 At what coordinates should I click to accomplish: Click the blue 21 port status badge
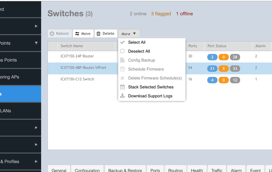pos(212,68)
